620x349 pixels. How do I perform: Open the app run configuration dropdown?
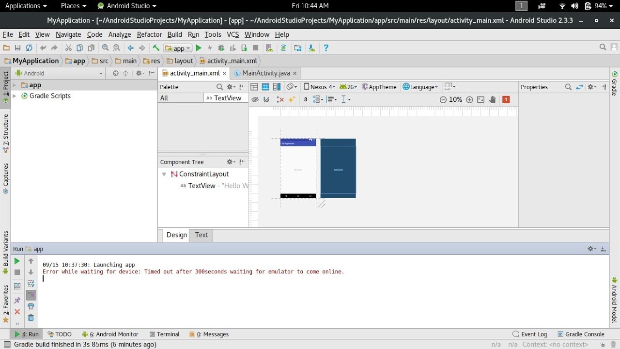pyautogui.click(x=178, y=48)
